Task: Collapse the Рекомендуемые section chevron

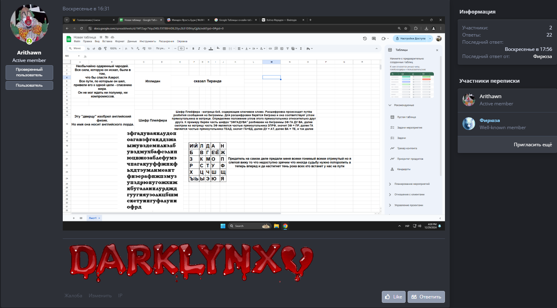Action: 390,105
